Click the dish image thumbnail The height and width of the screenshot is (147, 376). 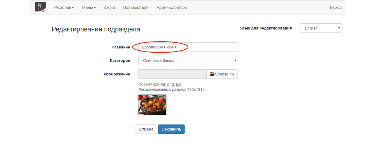click(152, 105)
